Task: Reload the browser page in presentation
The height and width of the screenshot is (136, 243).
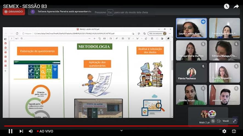Action: click(17, 34)
